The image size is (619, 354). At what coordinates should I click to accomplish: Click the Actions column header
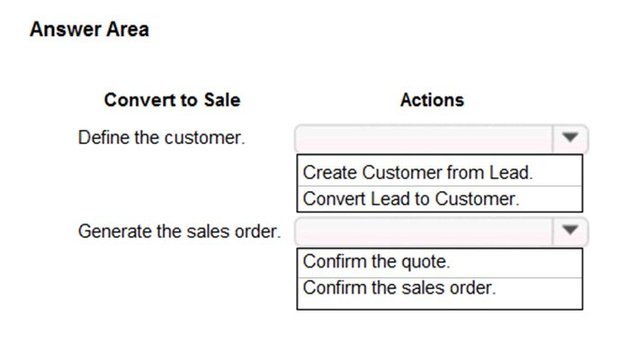pyautogui.click(x=432, y=100)
